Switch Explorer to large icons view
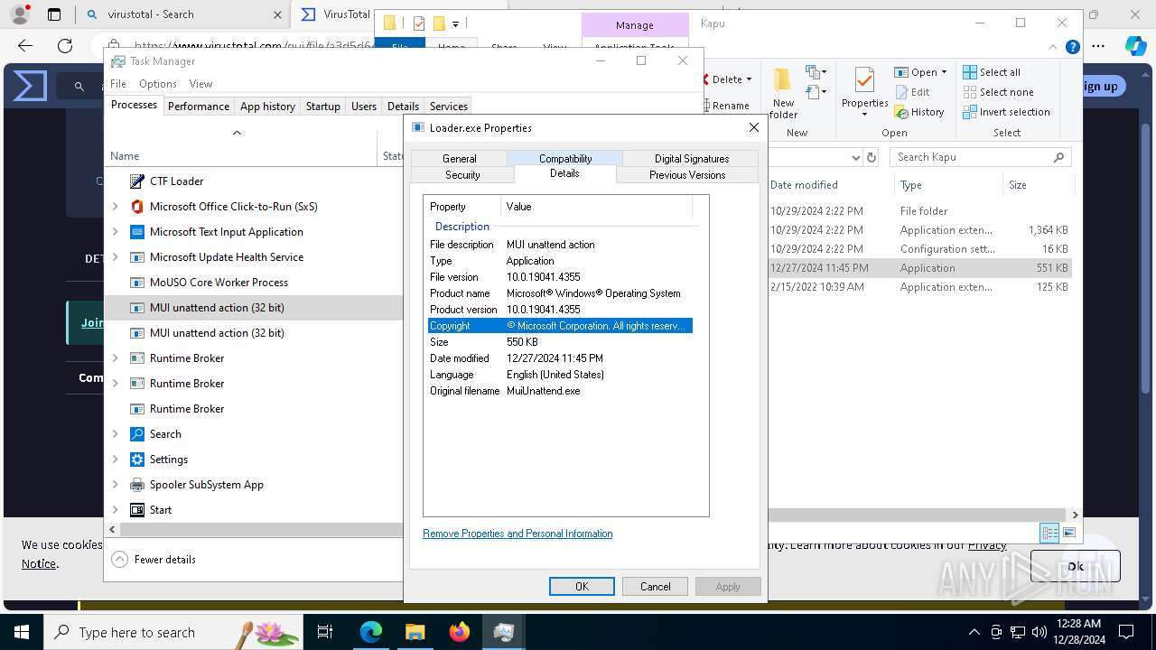Viewport: 1156px width, 650px height. coord(1069,533)
